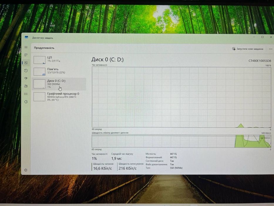Open the Details list icon
274x206 pixels.
click(26, 94)
